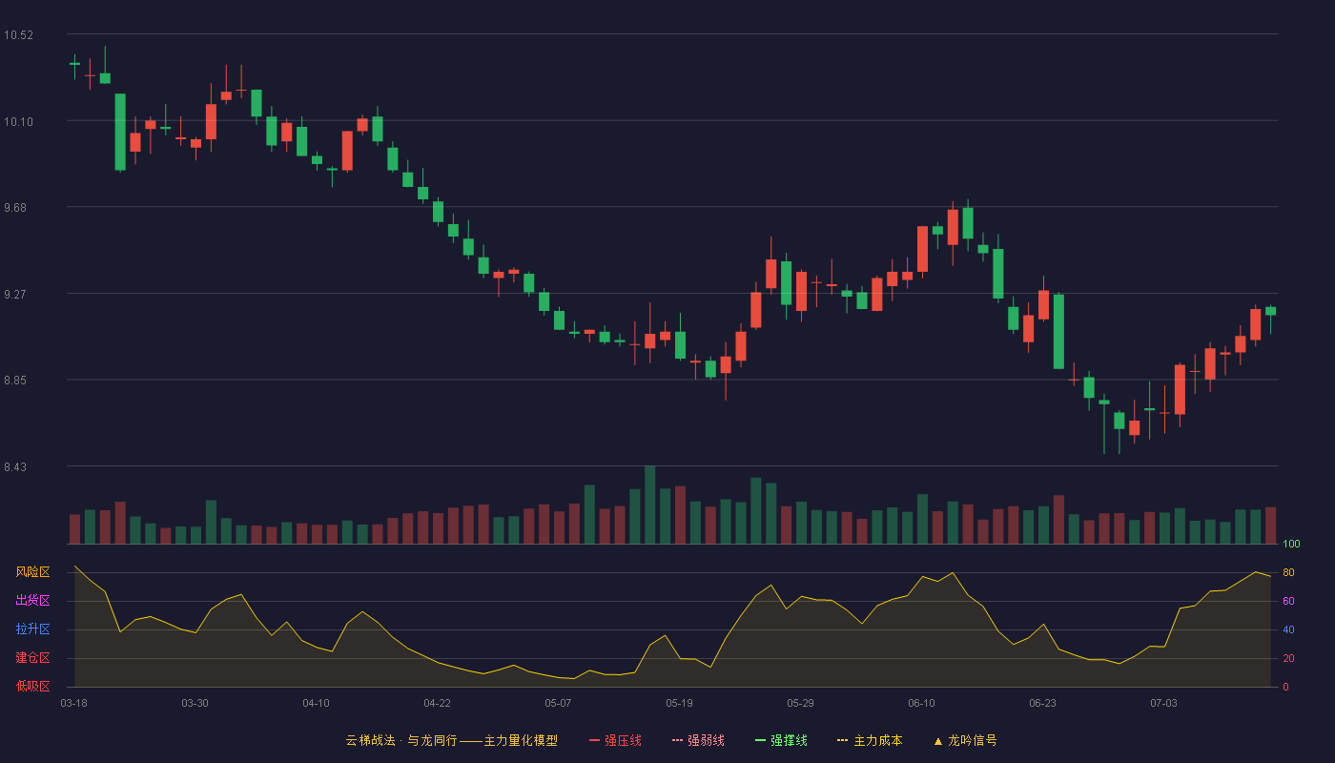
Task: Toggle the 主力成本 legend item
Action: [870, 740]
